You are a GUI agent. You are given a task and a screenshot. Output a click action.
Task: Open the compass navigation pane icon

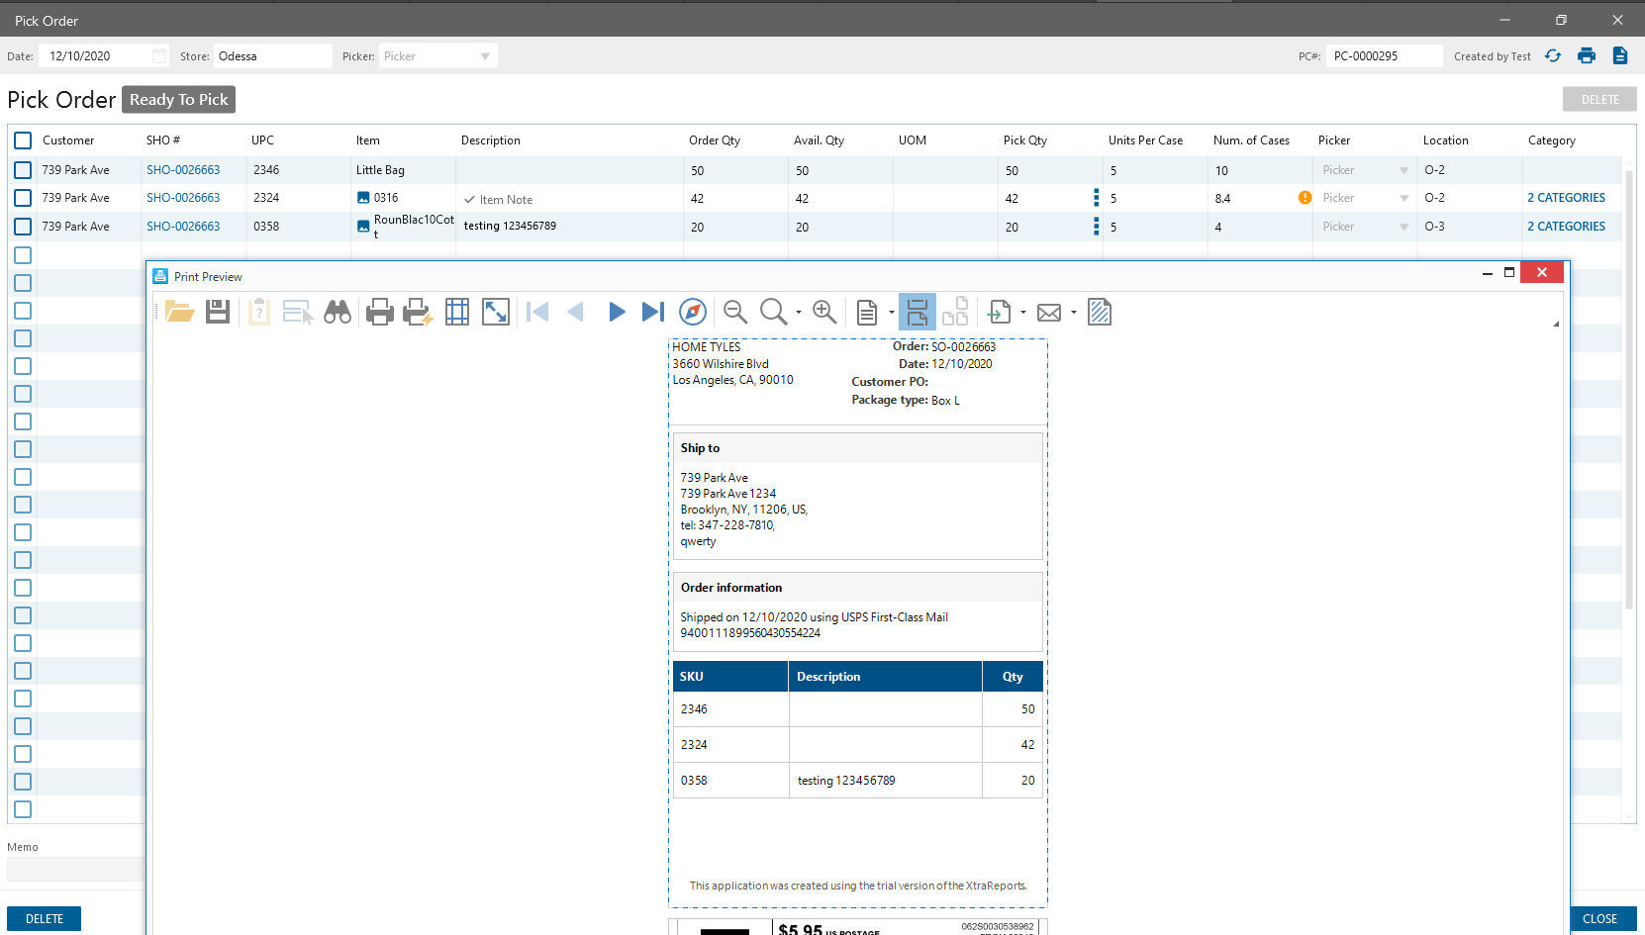(x=693, y=313)
